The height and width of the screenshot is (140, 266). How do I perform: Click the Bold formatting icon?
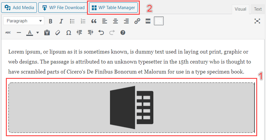click(x=50, y=21)
